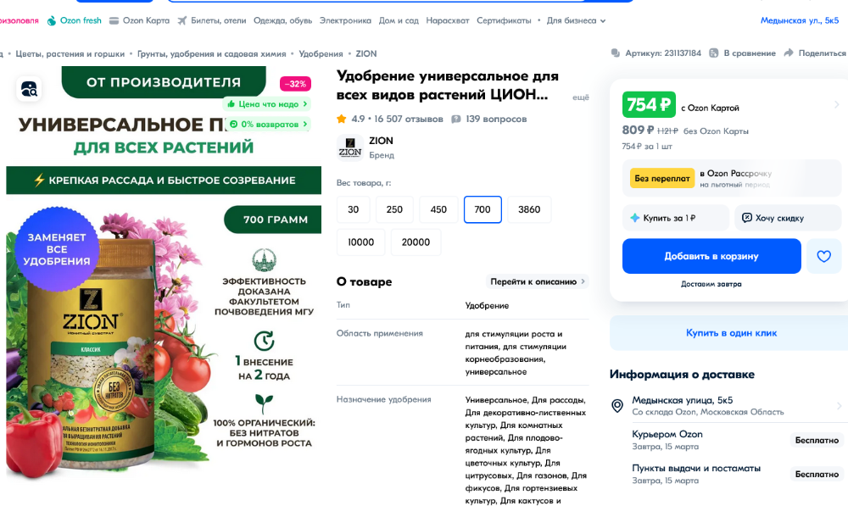
Task: Select the 250 gram weight option
Action: coord(394,209)
